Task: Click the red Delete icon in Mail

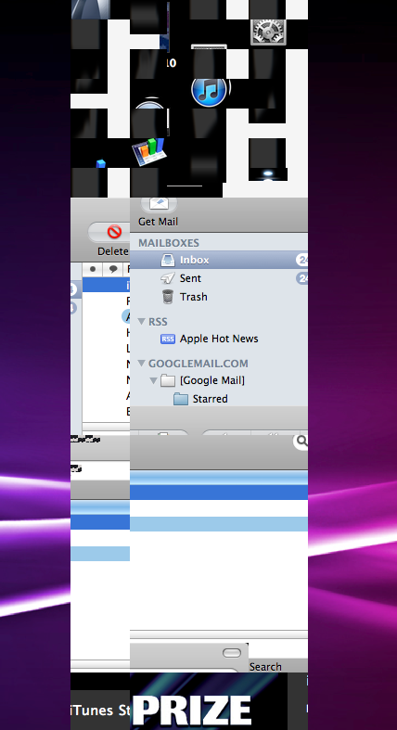Action: point(114,231)
